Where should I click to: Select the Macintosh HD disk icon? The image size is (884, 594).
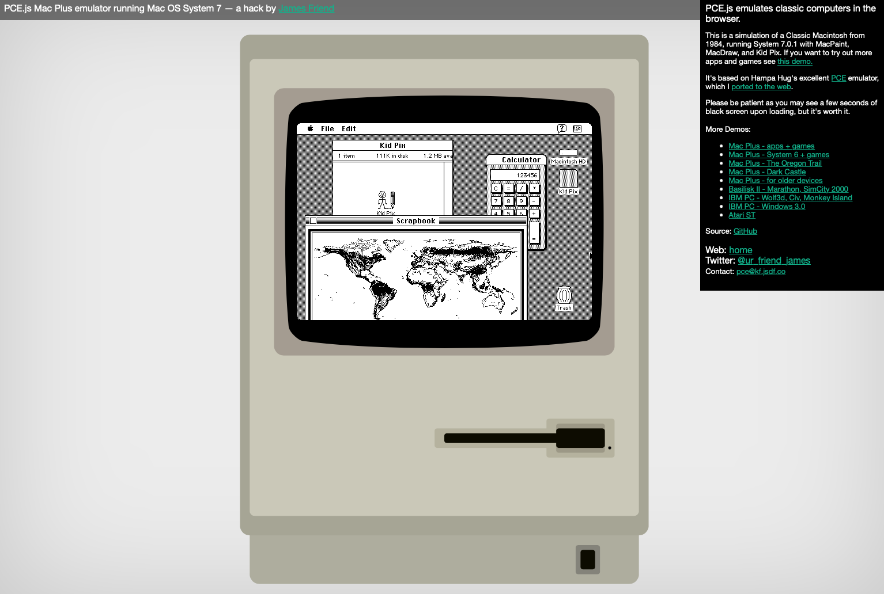[568, 154]
